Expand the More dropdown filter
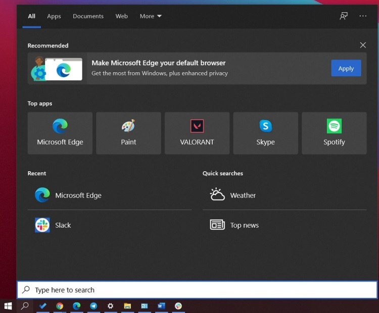The height and width of the screenshot is (313, 379). 151,16
